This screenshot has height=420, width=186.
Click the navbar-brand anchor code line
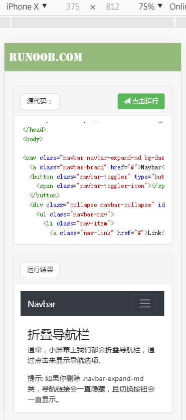coord(97,167)
